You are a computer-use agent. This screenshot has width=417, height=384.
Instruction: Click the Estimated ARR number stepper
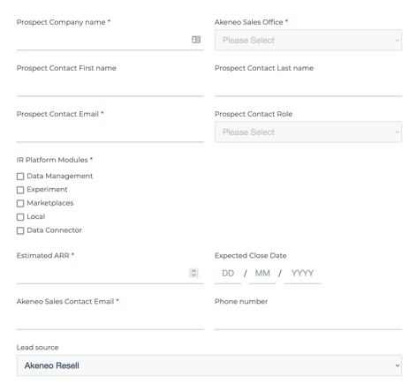193,273
